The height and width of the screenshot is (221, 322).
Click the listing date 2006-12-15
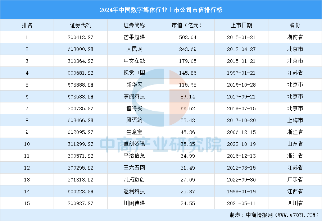[x=241, y=132]
